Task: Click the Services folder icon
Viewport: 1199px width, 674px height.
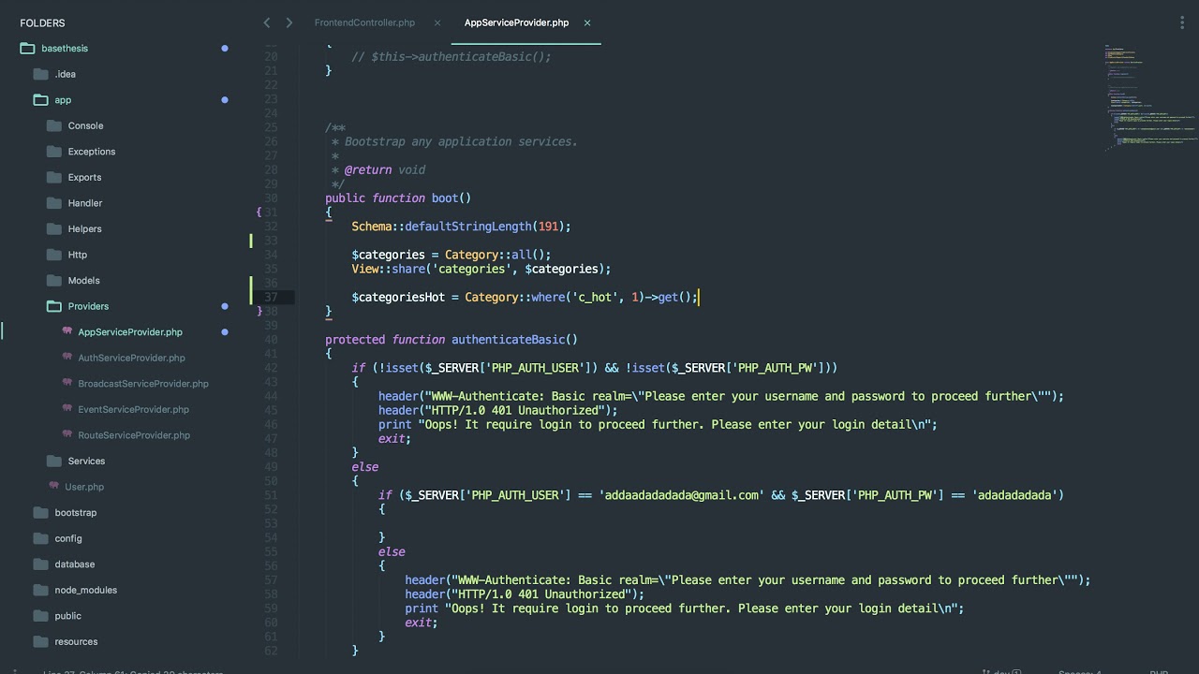Action: [x=53, y=461]
